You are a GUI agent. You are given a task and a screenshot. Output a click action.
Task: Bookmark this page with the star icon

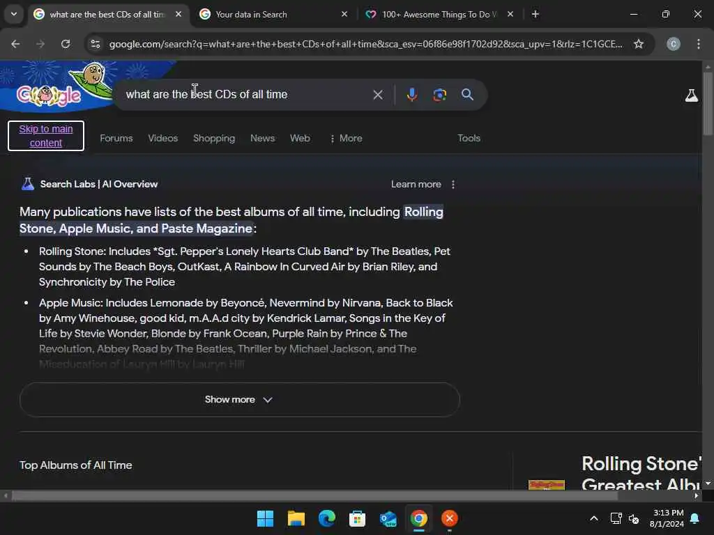[x=639, y=44]
